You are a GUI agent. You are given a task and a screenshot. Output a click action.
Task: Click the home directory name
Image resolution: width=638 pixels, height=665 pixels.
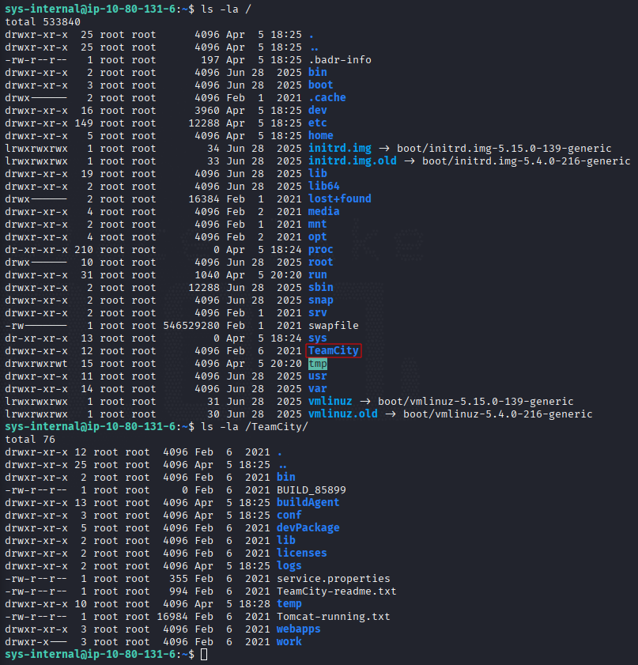320,136
